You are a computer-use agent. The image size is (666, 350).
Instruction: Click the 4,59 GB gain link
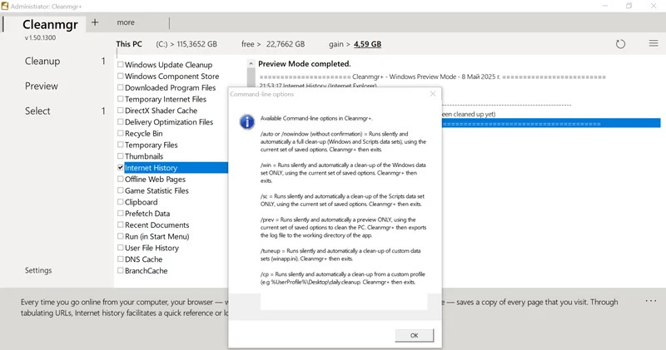tap(367, 44)
